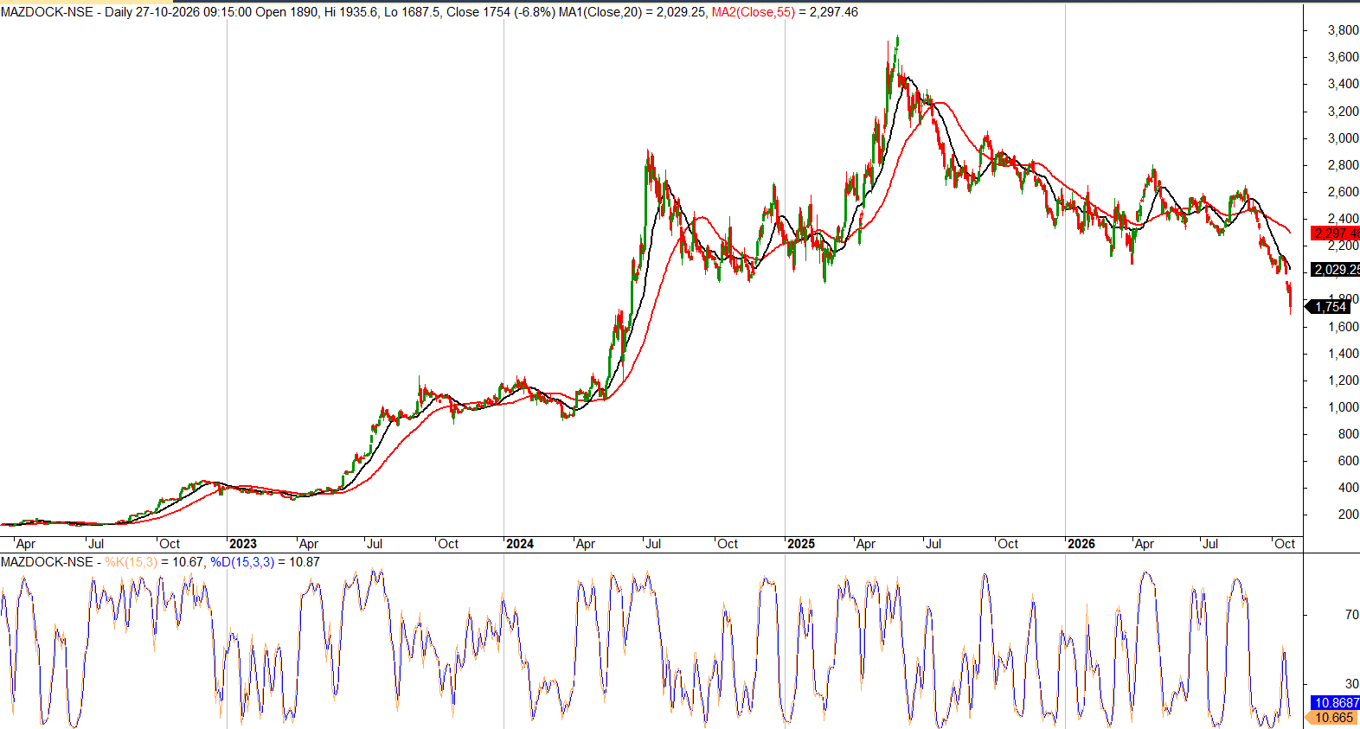Click the blue %D(15,3,3) stochastic legend label
Screen dimensions: 1360x729
[242, 562]
